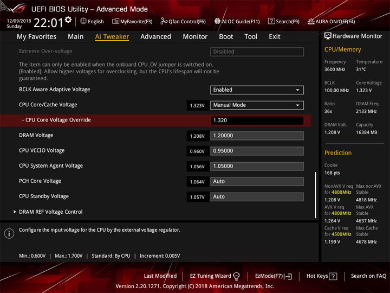390x293 pixels.
Task: Select the BCLK Aware Adaptive Voltage label
Action: tap(55, 90)
